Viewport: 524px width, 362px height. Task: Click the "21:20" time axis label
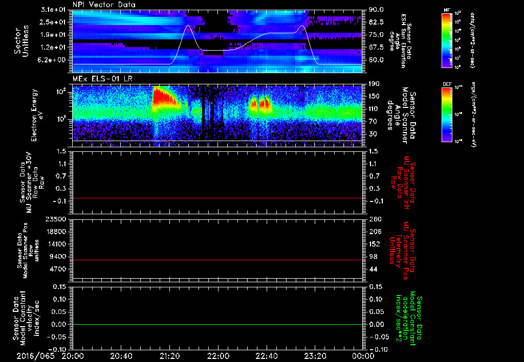coord(169,356)
